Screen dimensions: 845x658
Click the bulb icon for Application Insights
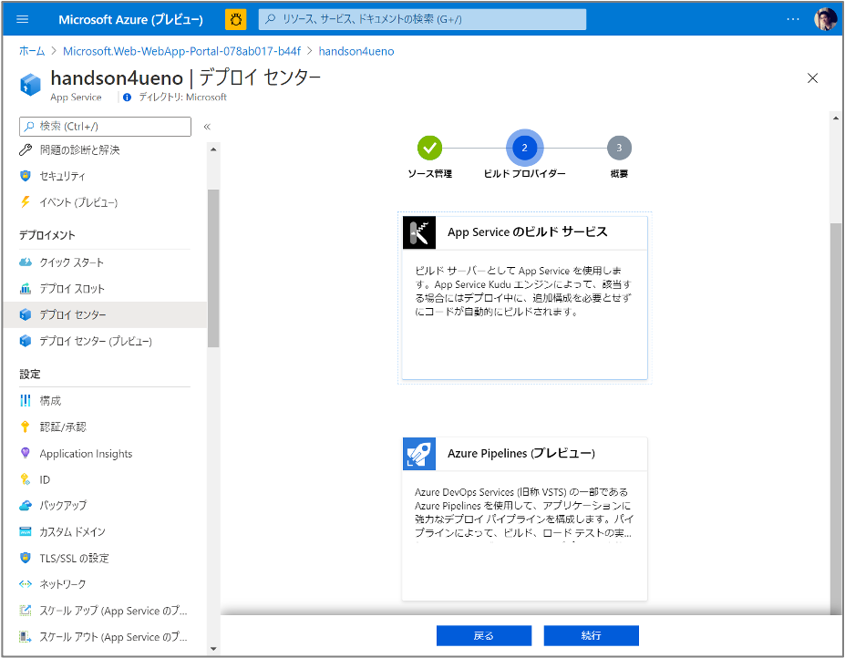26,453
